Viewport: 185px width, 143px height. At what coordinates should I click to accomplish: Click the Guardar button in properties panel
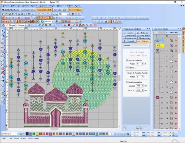pyautogui.click(x=139, y=128)
